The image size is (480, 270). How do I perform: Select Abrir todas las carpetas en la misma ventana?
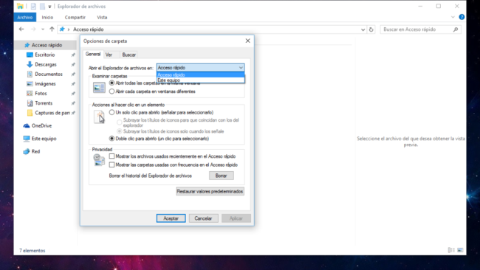tap(112, 83)
